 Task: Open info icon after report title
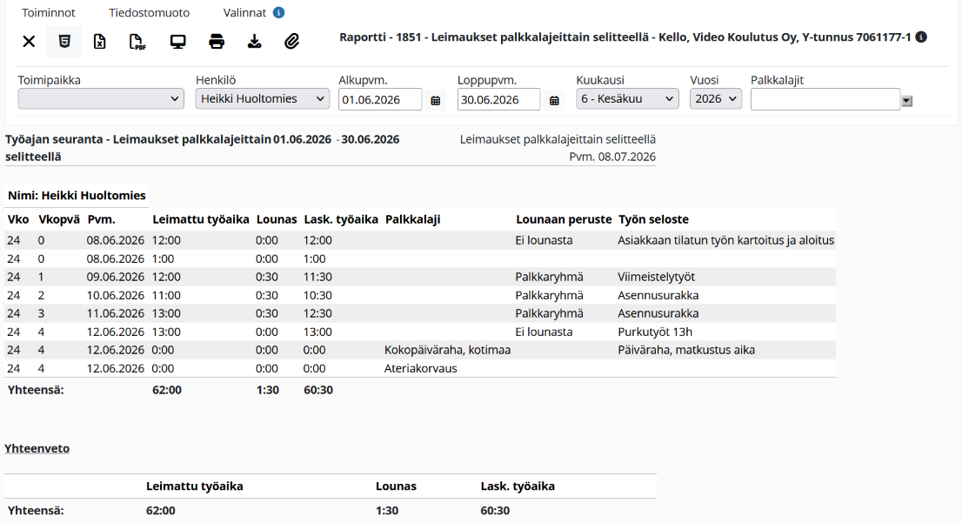pos(921,37)
